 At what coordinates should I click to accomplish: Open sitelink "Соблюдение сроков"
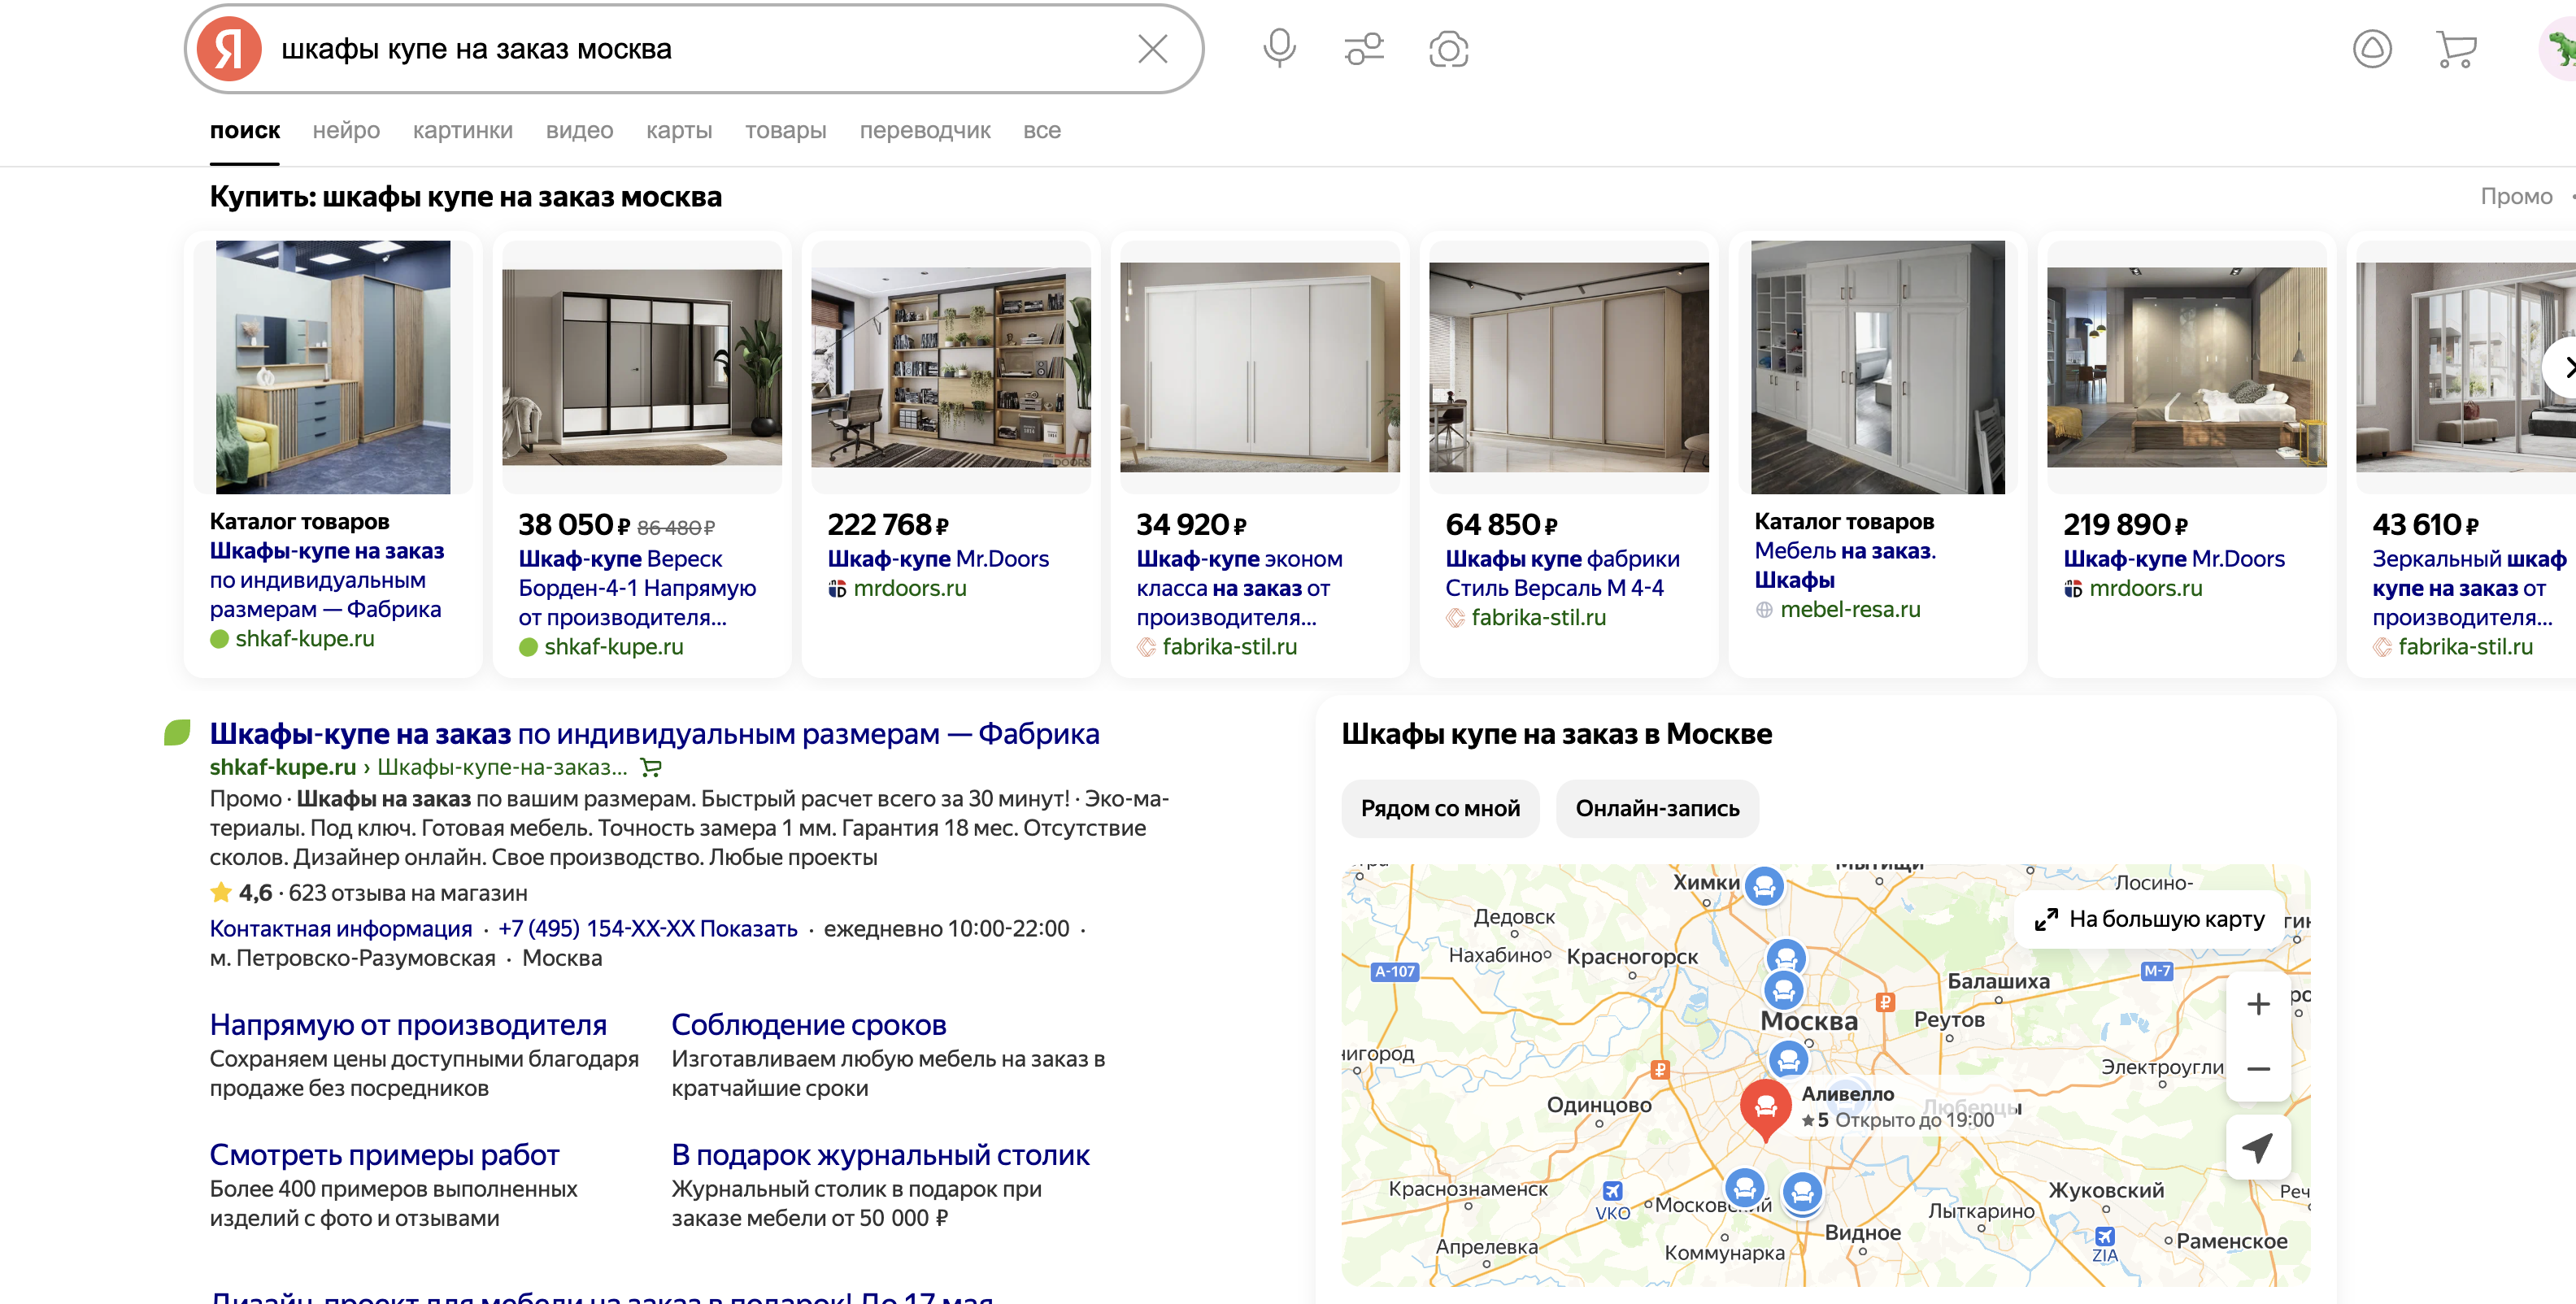tap(809, 1024)
